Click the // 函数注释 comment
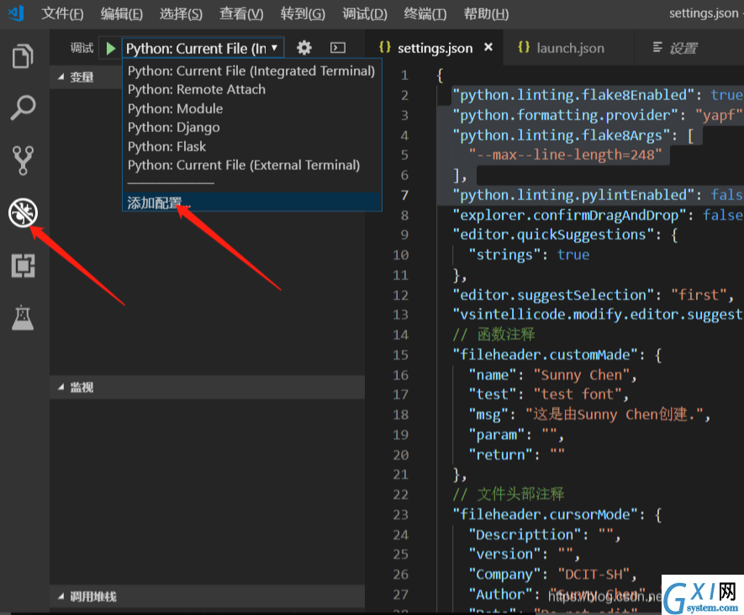Image resolution: width=744 pixels, height=615 pixels. (493, 334)
